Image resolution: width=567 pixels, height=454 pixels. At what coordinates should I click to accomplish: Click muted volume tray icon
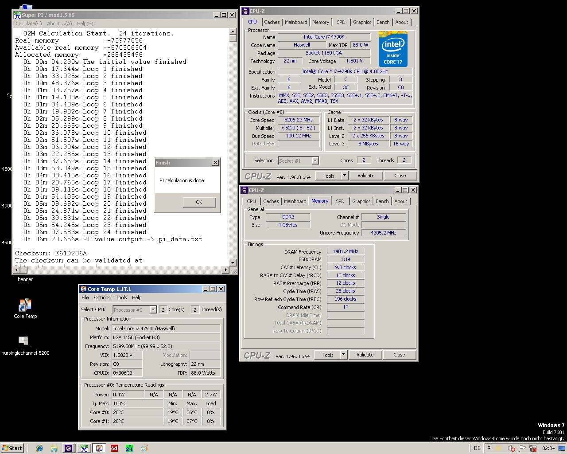coord(511,448)
